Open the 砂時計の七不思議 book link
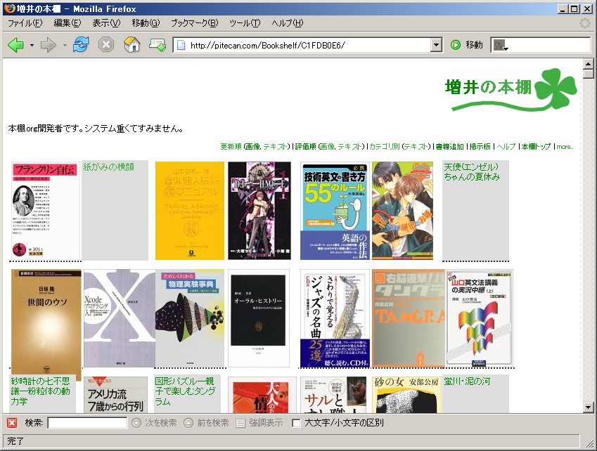 pos(40,391)
